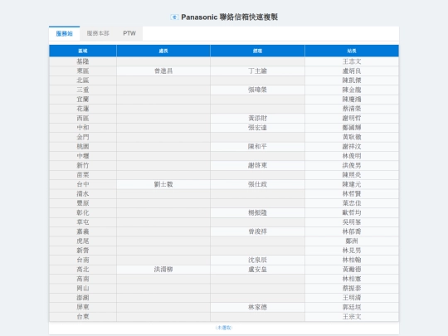The width and height of the screenshot is (448, 336).
Task: Select the 屏東 region cell
Action: click(x=83, y=307)
